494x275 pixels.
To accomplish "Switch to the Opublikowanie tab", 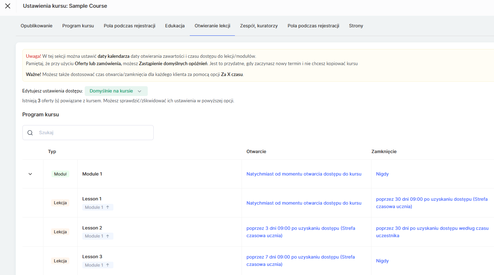I will 36,26.
